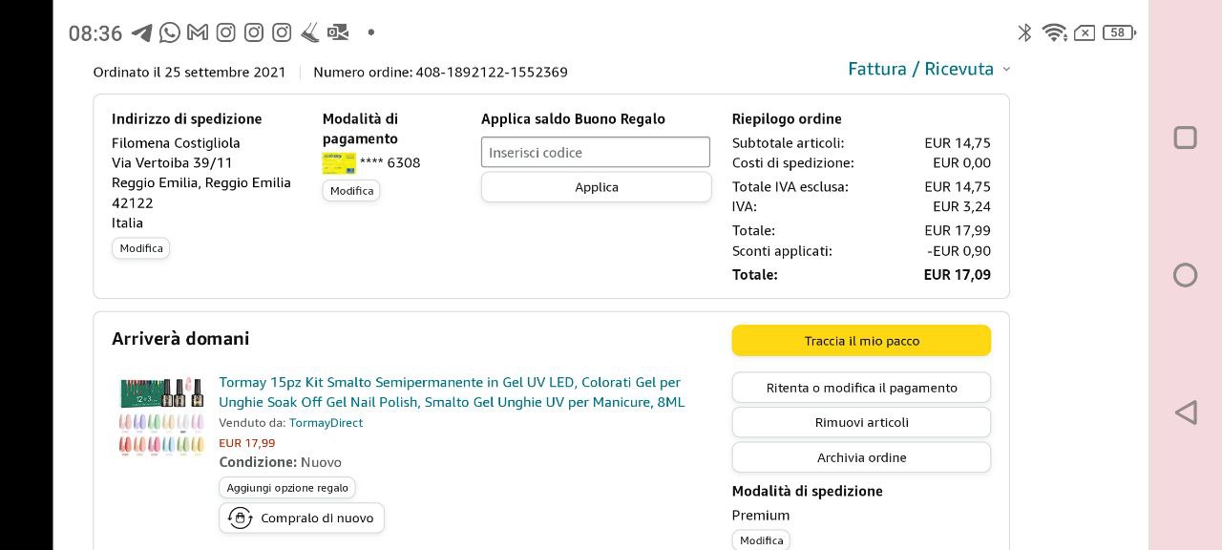Tap the Gmail notification icon

pos(198,33)
